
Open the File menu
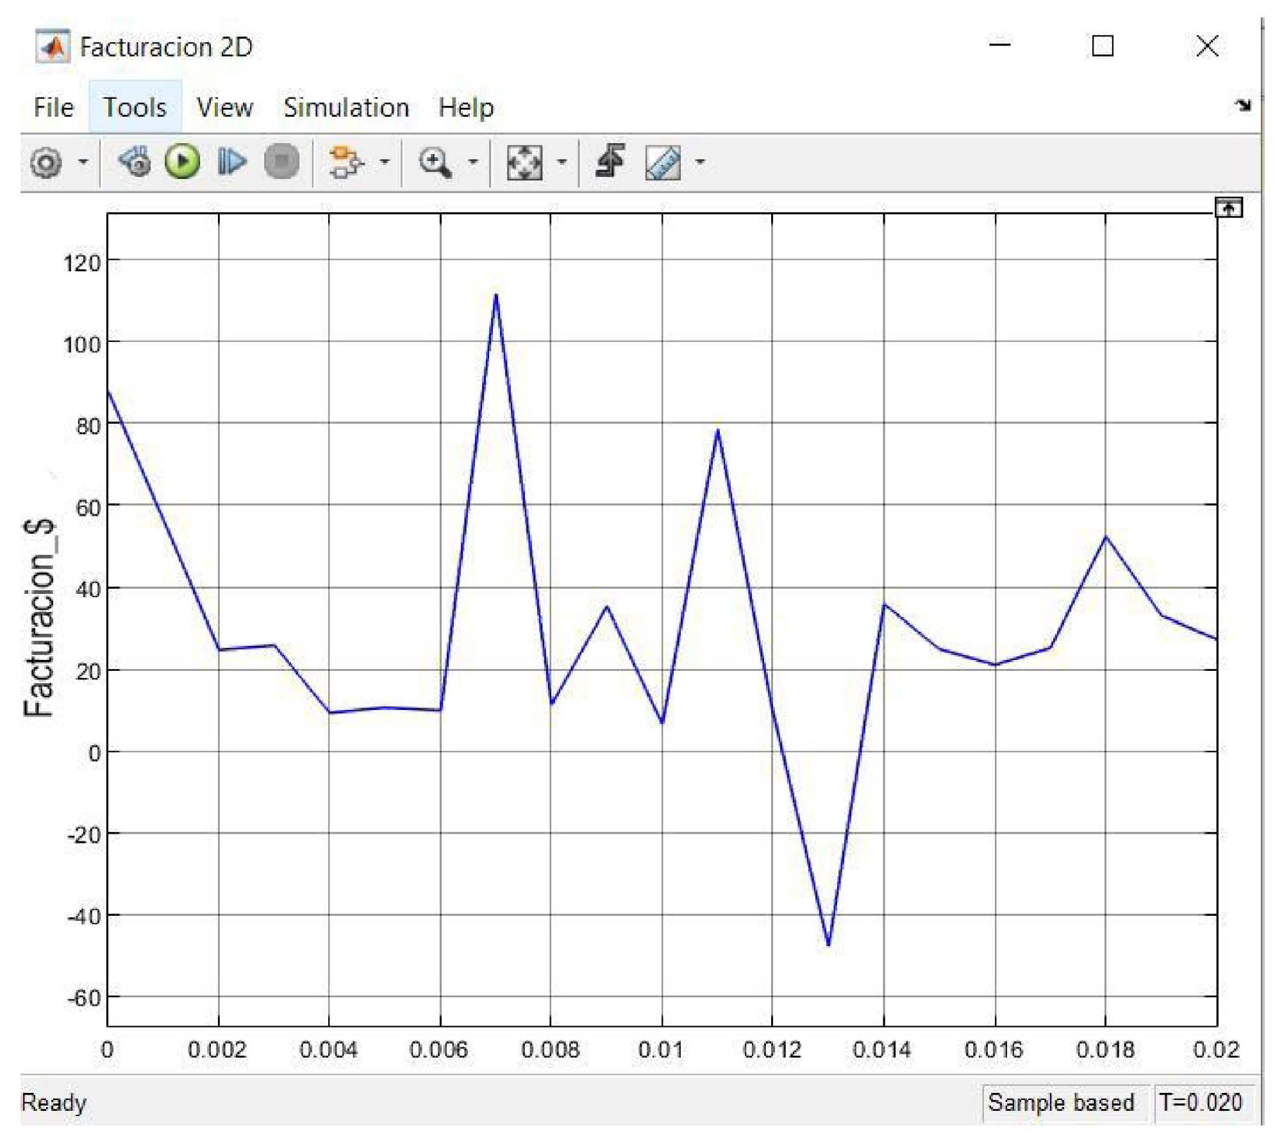click(54, 107)
